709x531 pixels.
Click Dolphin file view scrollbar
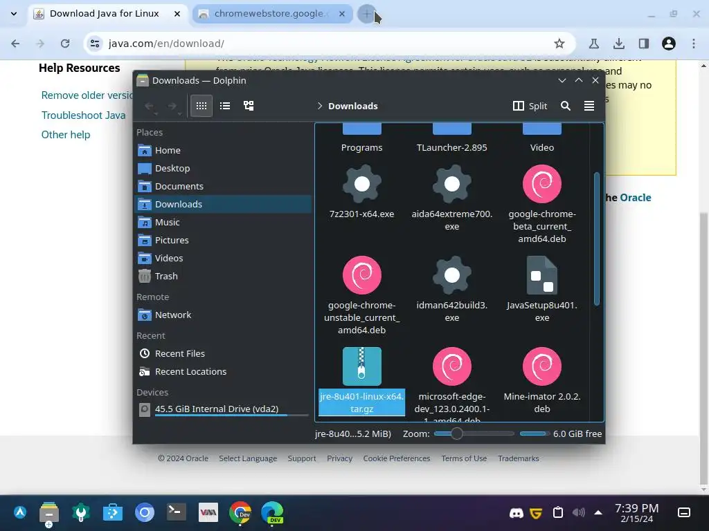coord(596,239)
